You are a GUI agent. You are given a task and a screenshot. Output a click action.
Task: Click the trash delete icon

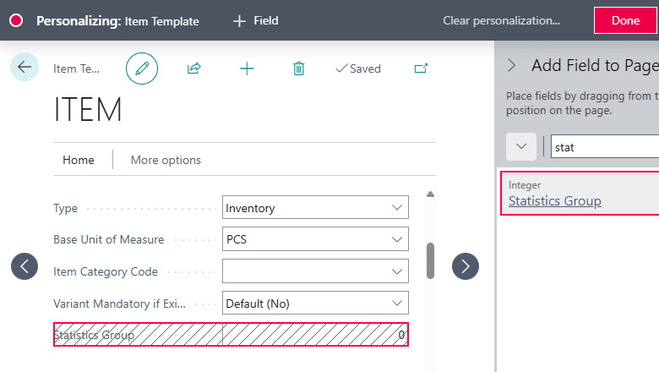click(298, 68)
